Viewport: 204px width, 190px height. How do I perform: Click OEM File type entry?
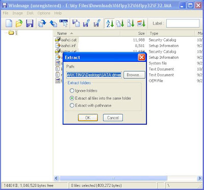coord(156,81)
